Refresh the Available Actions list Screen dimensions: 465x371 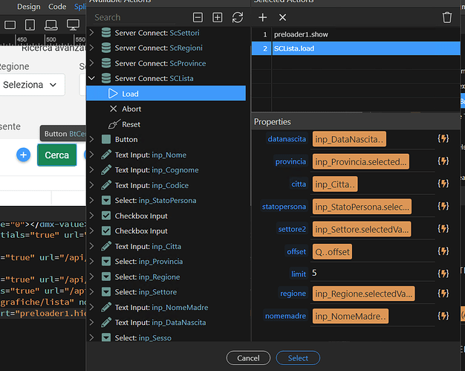(238, 18)
